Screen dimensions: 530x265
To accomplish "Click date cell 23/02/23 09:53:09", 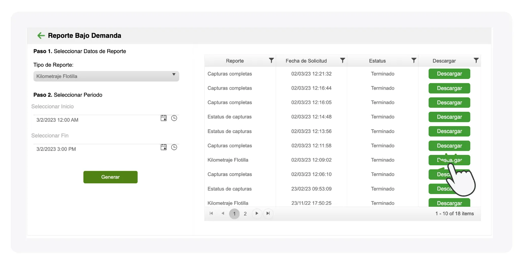I will point(311,189).
